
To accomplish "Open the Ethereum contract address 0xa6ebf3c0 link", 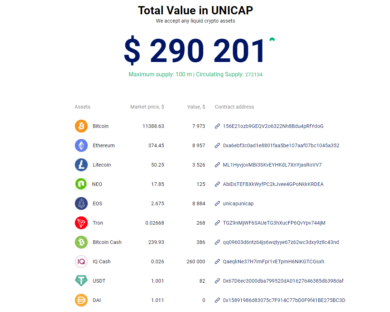I will [x=281, y=145].
